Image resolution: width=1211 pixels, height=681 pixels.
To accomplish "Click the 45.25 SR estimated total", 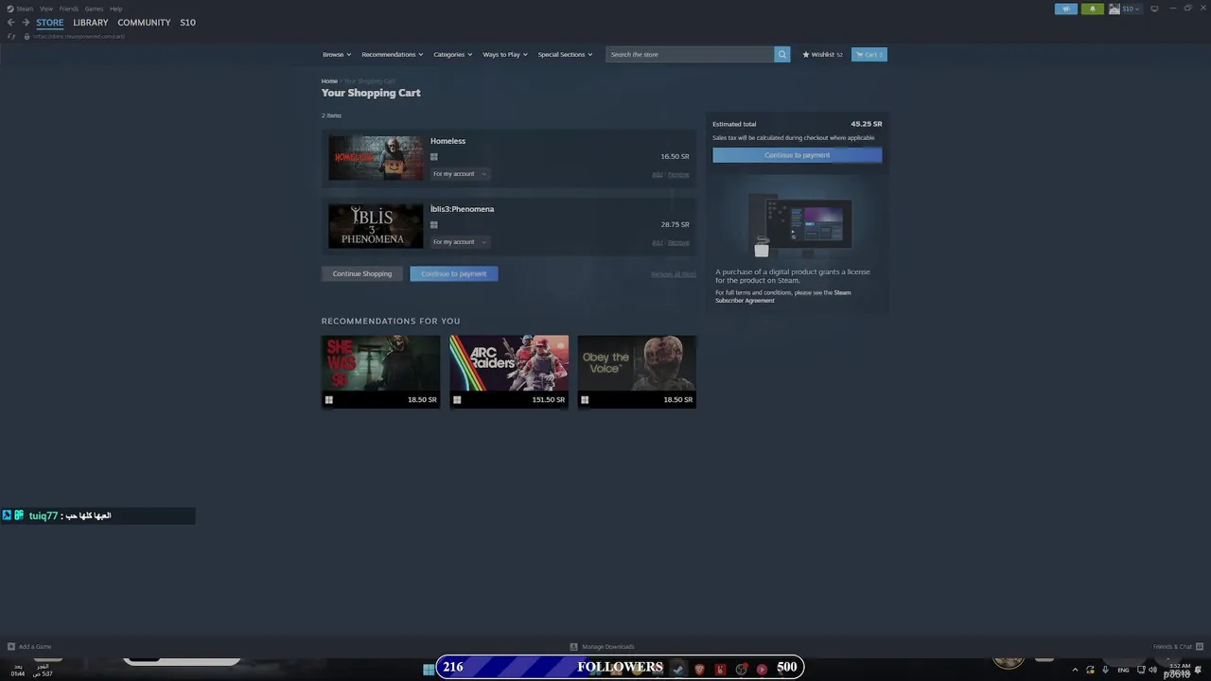I will pos(866,124).
